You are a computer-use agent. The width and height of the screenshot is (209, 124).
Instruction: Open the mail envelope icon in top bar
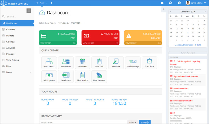162,3
